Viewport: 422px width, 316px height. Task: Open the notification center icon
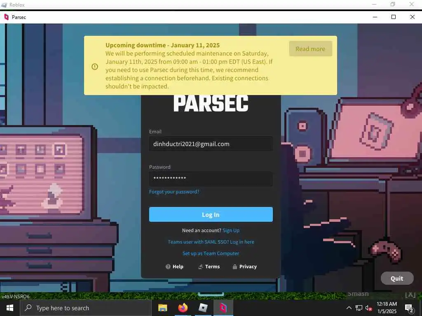pos(409,308)
